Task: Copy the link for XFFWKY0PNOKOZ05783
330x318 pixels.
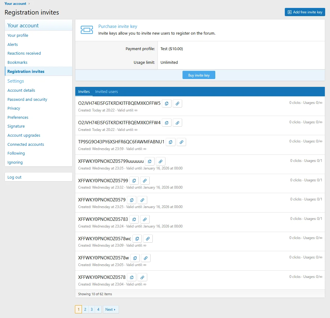Action: pyautogui.click(x=145, y=219)
